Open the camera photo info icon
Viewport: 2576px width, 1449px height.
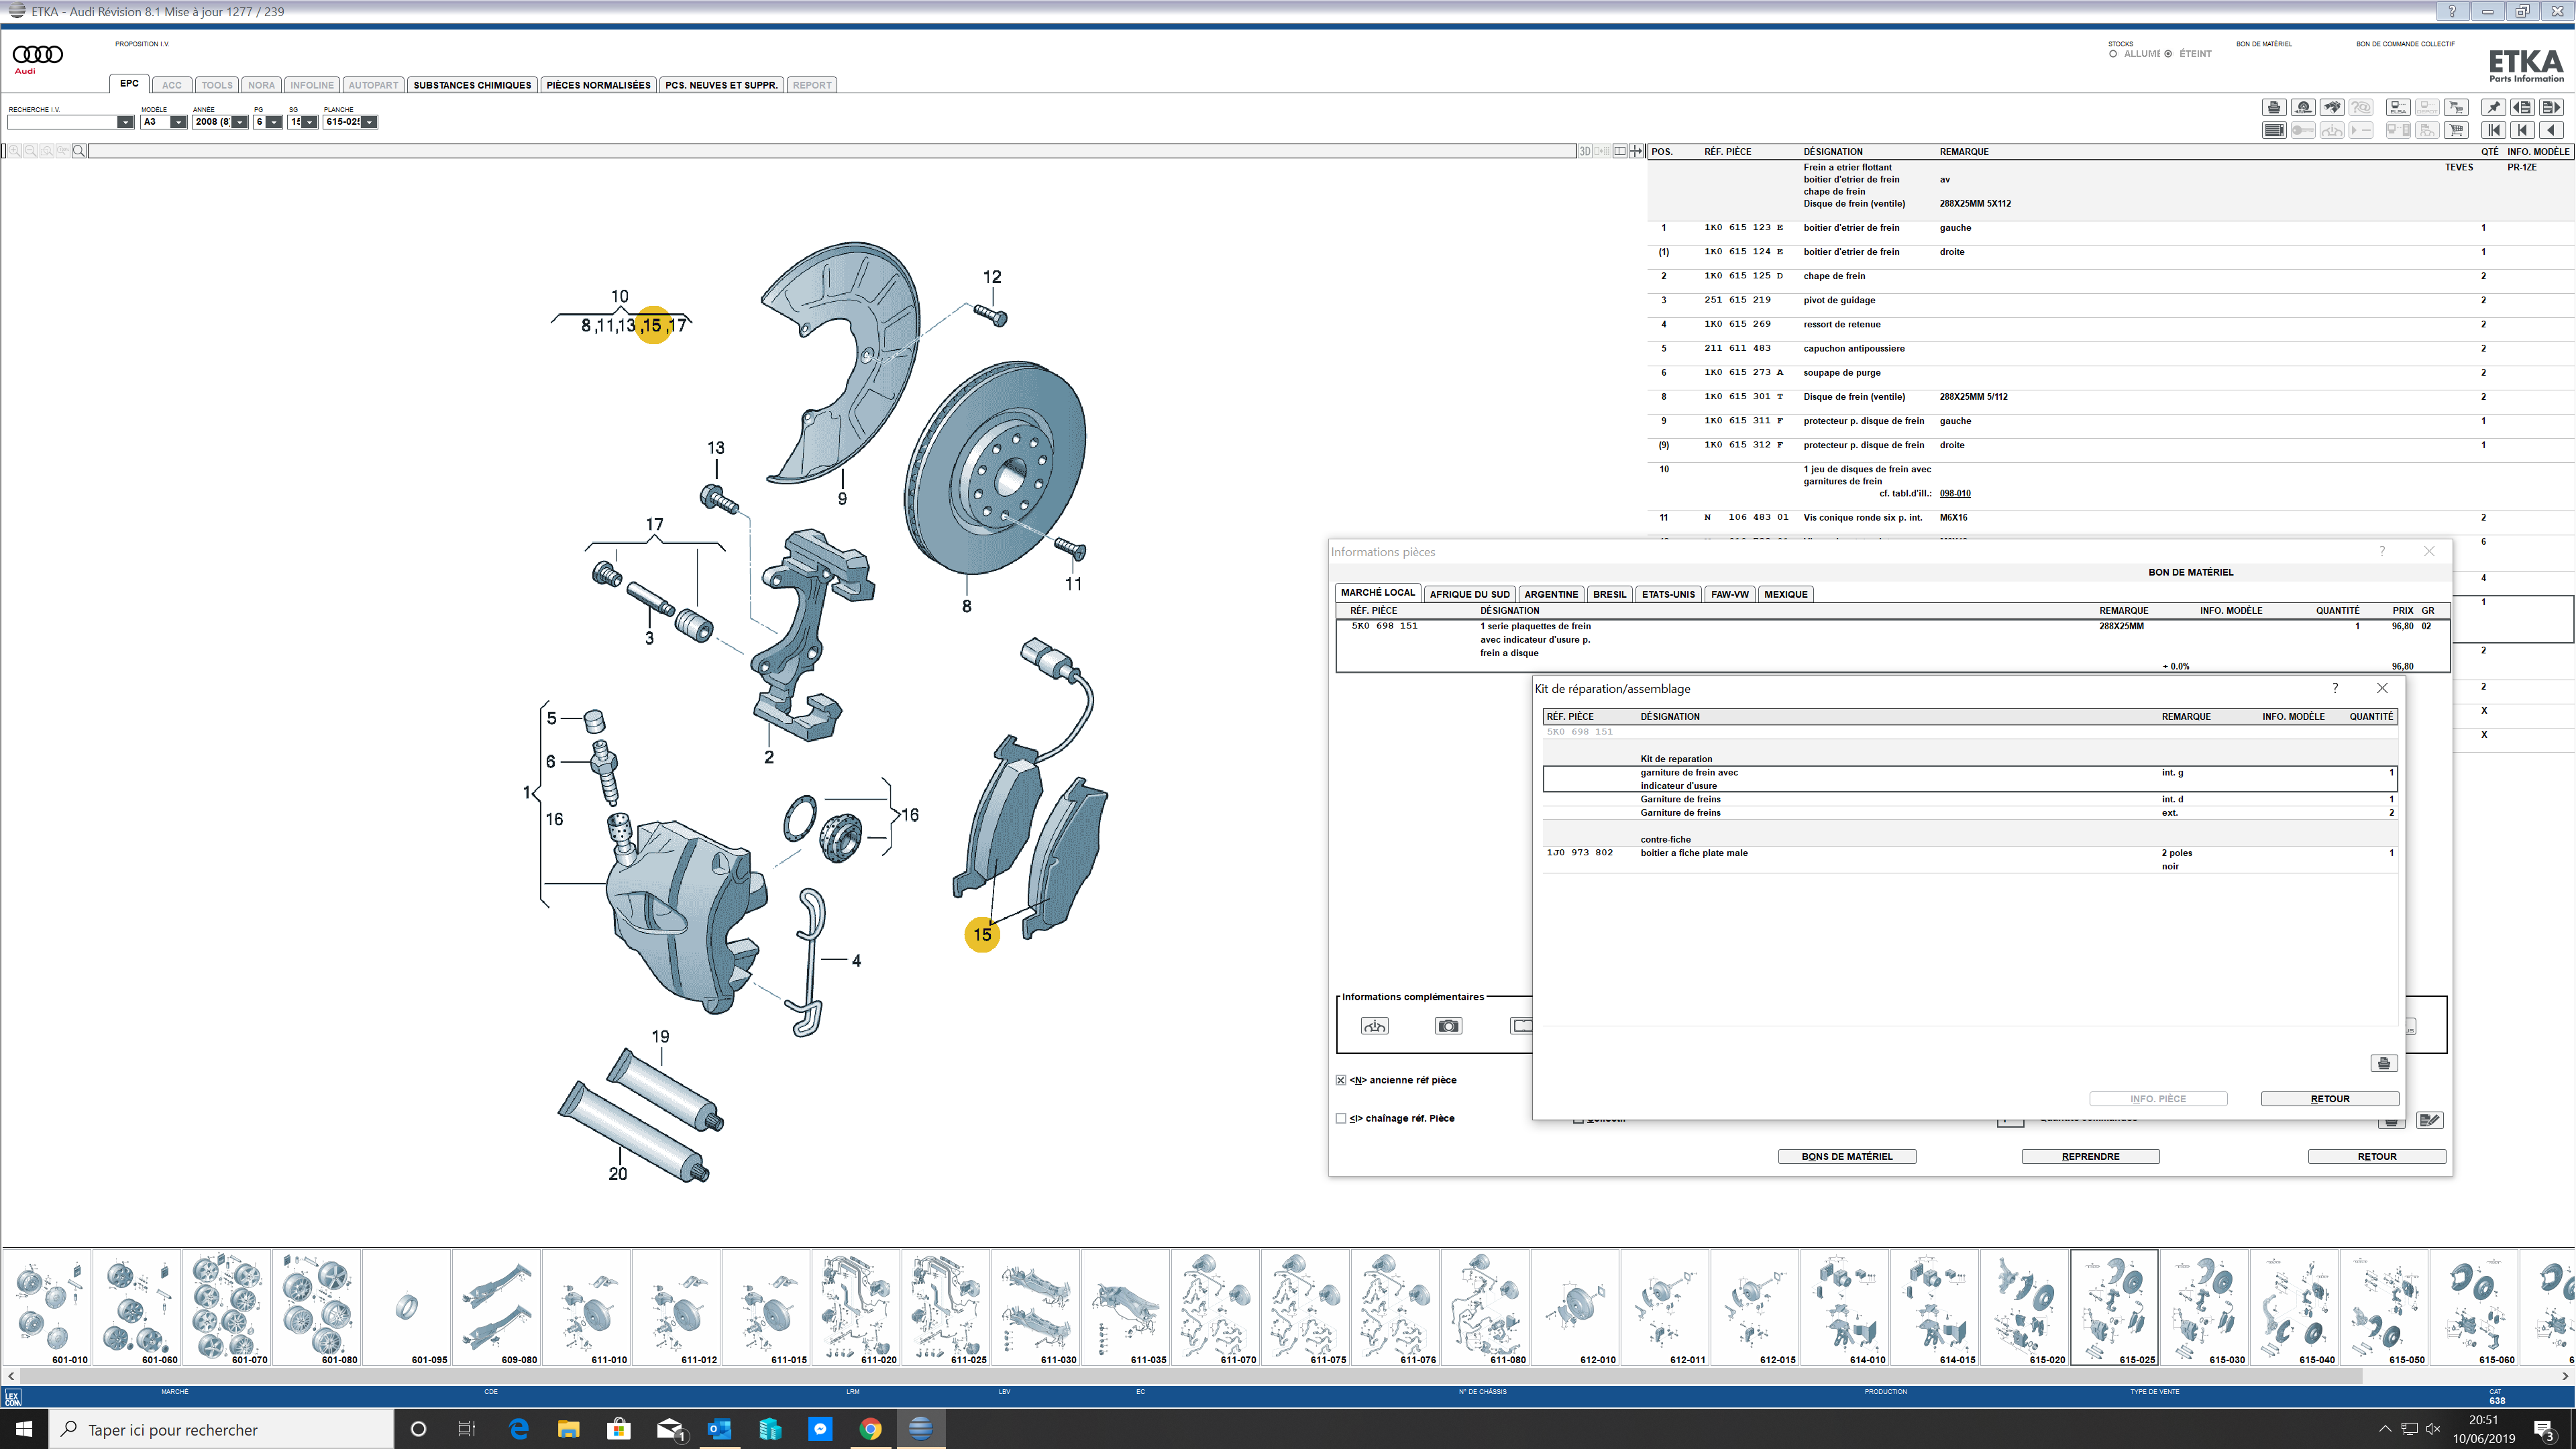pyautogui.click(x=1448, y=1026)
